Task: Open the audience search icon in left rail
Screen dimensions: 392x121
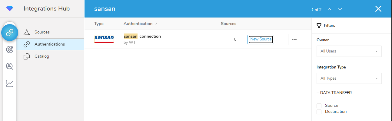Action: [10, 66]
